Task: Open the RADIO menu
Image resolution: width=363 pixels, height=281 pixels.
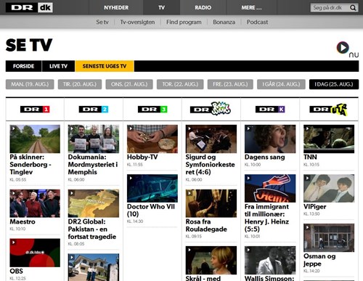Action: tap(203, 7)
